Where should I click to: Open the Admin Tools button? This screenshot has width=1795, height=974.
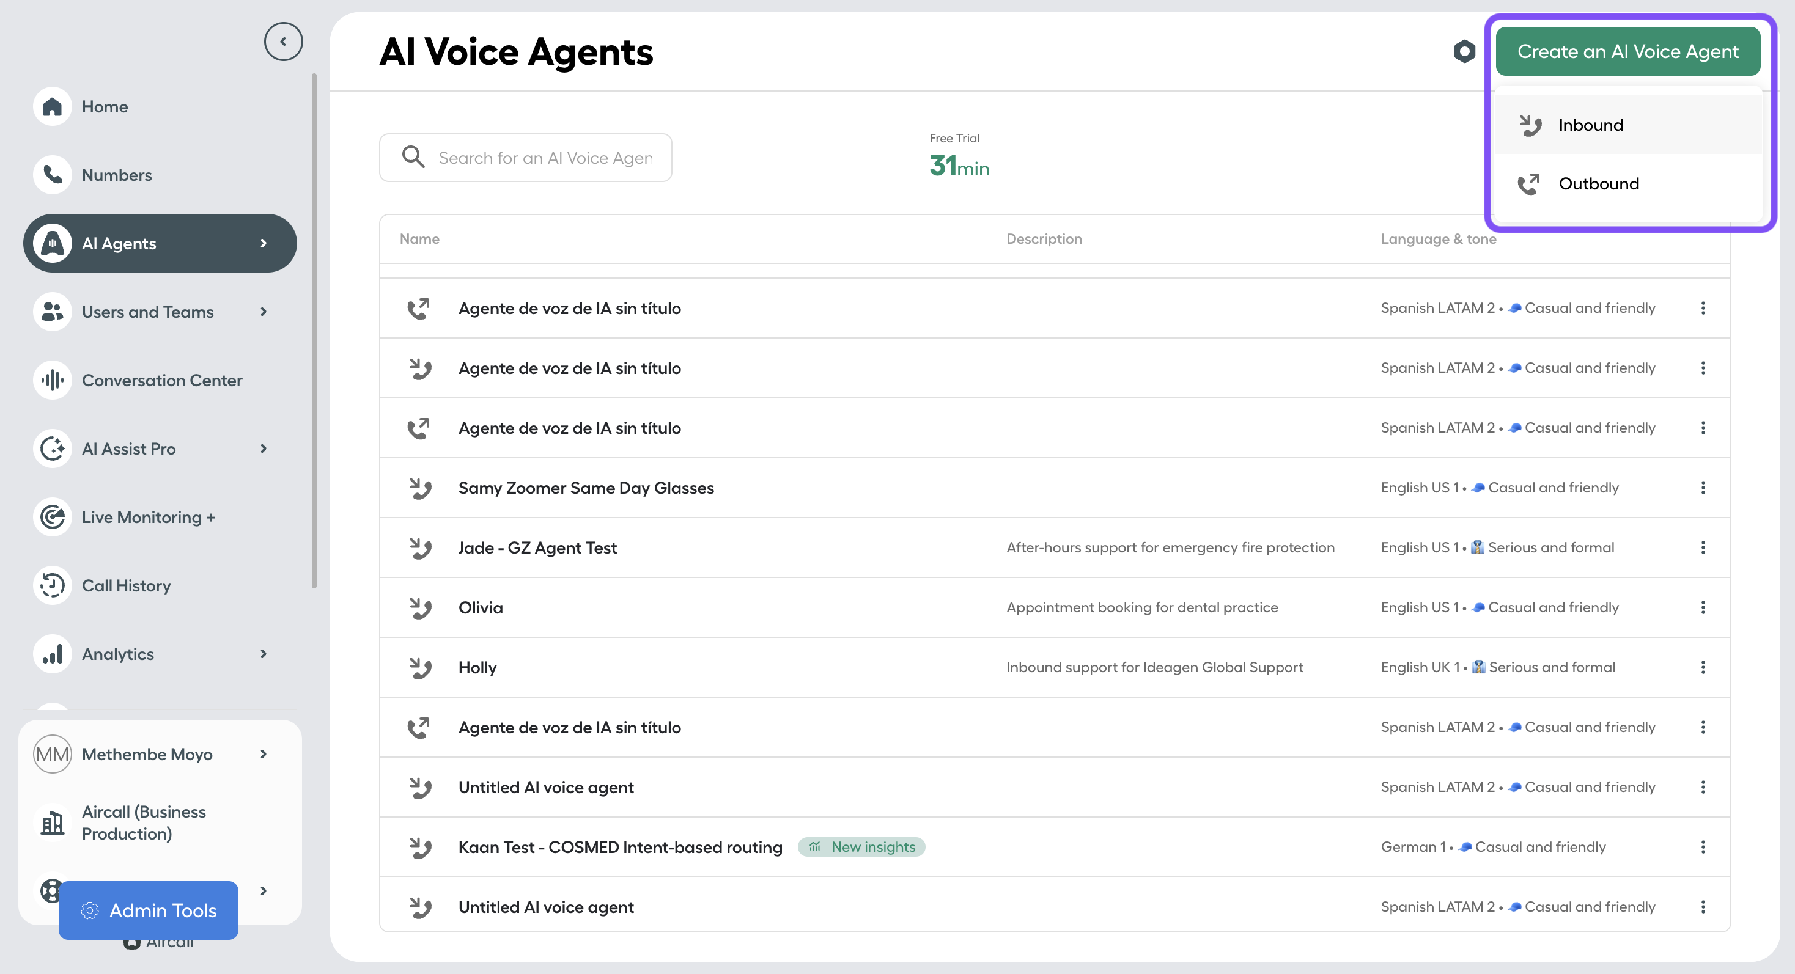tap(149, 910)
